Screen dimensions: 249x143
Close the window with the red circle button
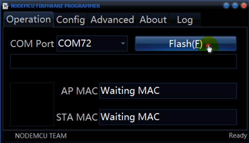(243, 6)
